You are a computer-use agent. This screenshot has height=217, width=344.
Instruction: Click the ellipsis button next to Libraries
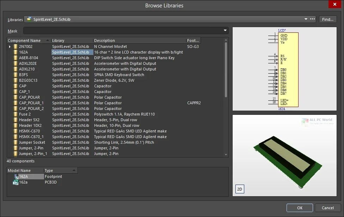coord(312,19)
